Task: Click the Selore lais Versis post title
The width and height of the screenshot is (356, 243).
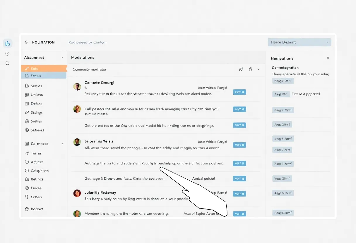Action: (99, 141)
